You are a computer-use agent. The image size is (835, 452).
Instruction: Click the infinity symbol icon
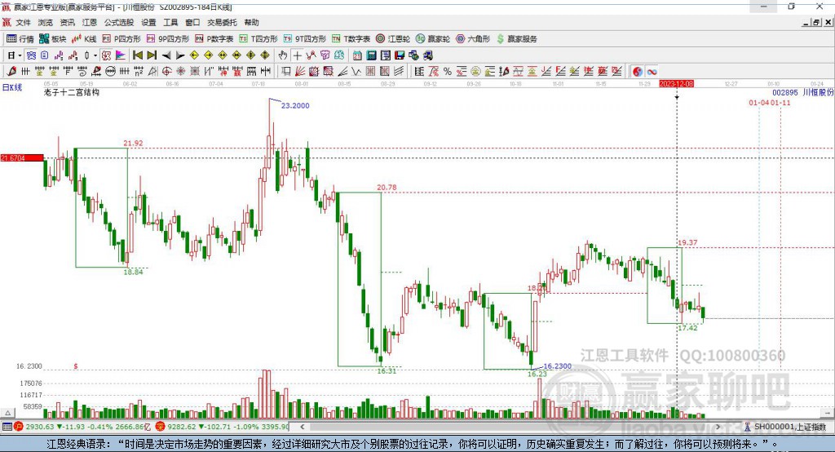pyautogui.click(x=652, y=72)
